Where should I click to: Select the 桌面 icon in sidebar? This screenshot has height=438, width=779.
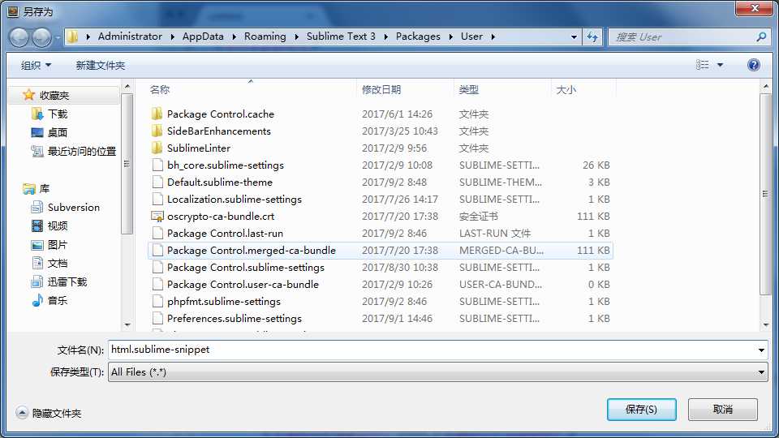(x=37, y=132)
